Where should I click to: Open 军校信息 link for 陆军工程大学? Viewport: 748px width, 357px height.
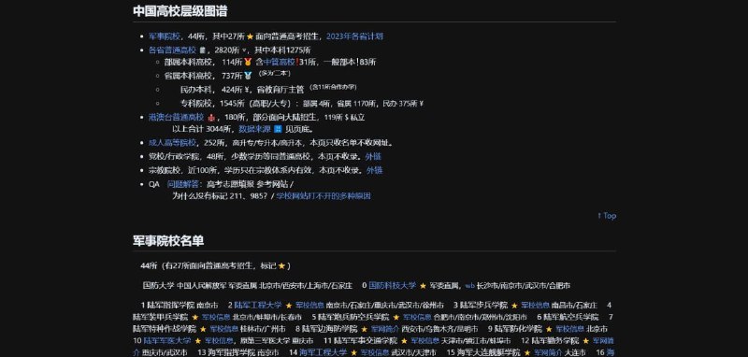tap(309, 305)
